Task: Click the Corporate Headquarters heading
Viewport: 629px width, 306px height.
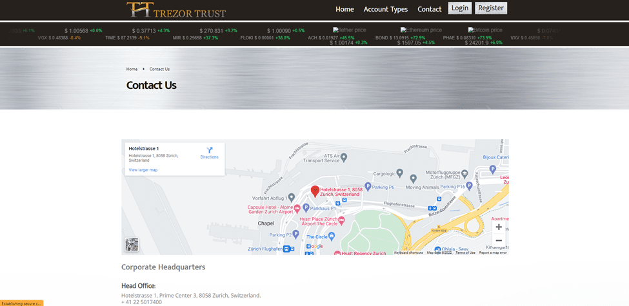Action: tap(163, 267)
